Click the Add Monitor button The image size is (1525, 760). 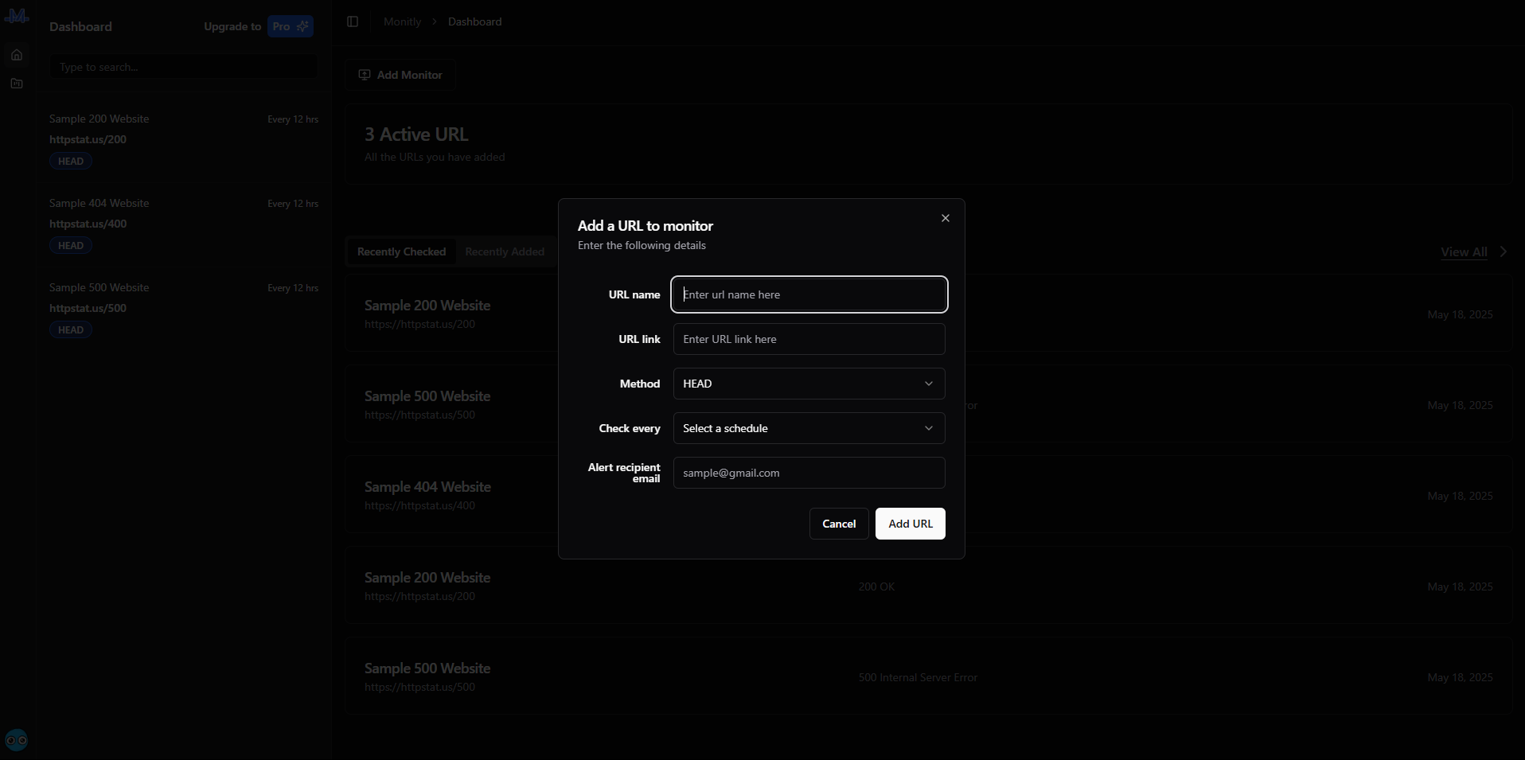400,75
